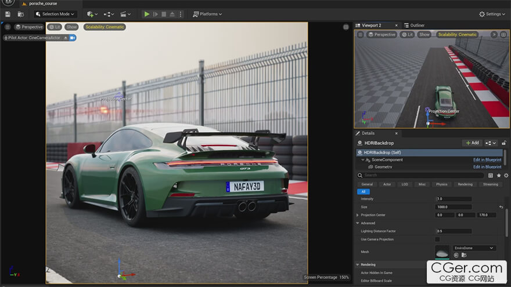
Task: Open the blueprint options dropdown beside Add
Action: click(x=491, y=143)
